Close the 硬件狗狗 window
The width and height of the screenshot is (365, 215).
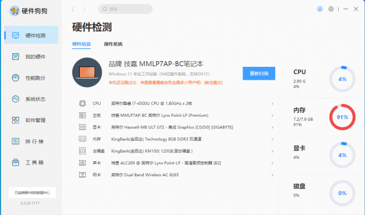[x=356, y=9]
